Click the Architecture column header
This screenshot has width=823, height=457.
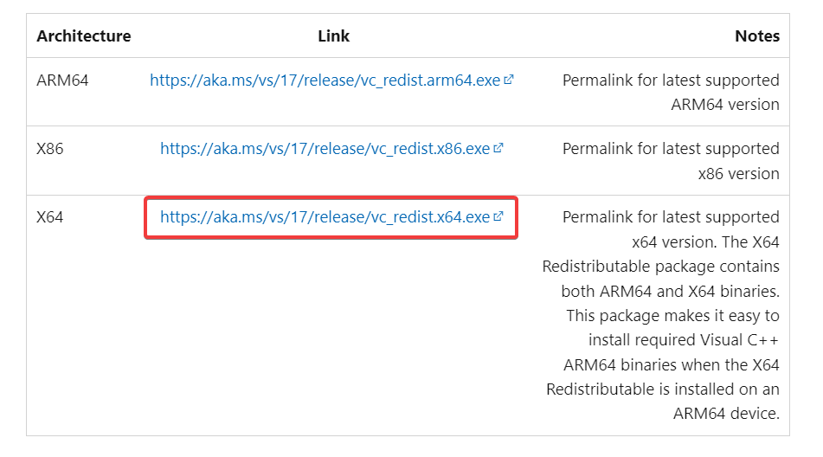84,35
